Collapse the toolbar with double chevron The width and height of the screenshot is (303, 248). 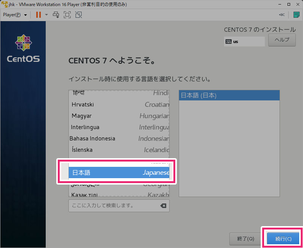281,15
